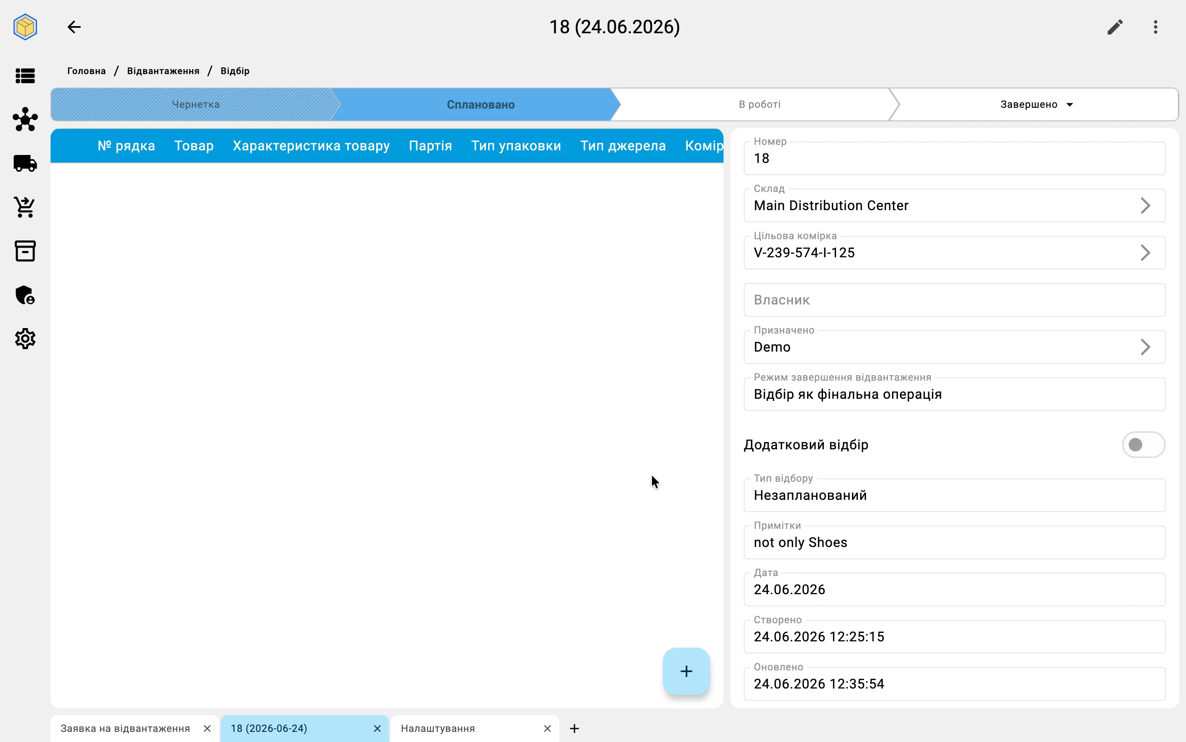Open the list view sidebar icon

tap(25, 75)
